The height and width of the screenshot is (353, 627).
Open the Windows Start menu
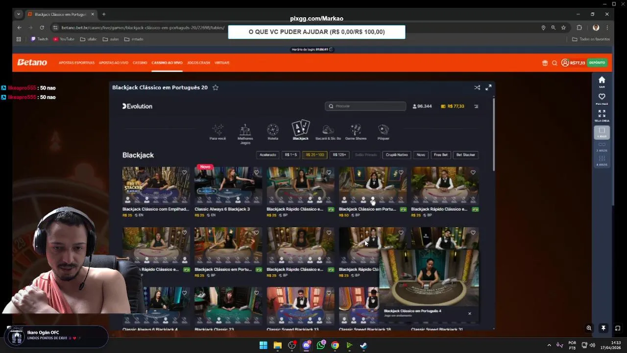click(263, 345)
